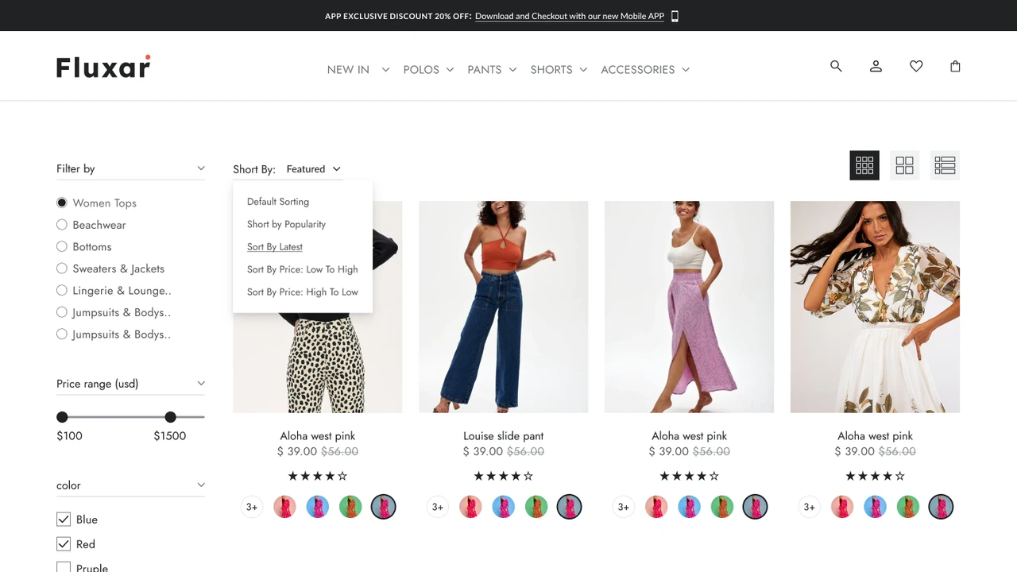This screenshot has height=572, width=1017.
Task: Expand the ACCESSORIES menu
Action: tap(645, 70)
